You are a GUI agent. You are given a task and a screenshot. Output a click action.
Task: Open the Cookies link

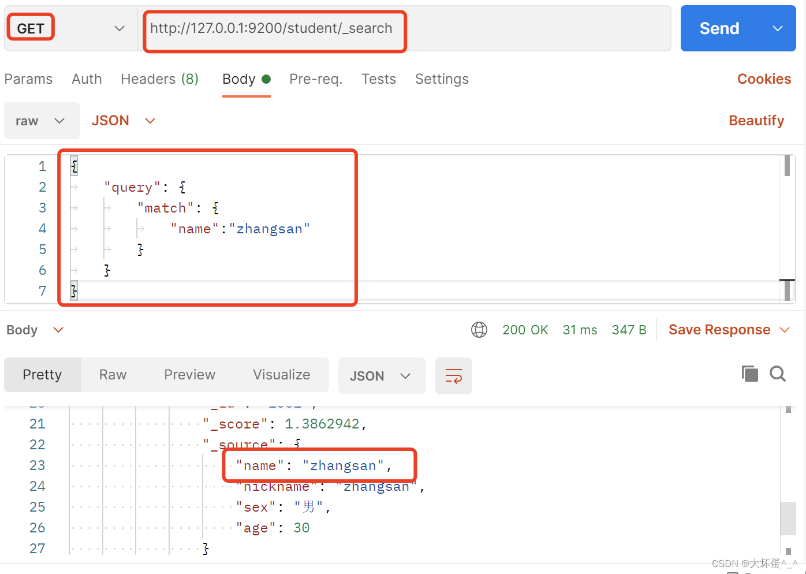(x=764, y=79)
